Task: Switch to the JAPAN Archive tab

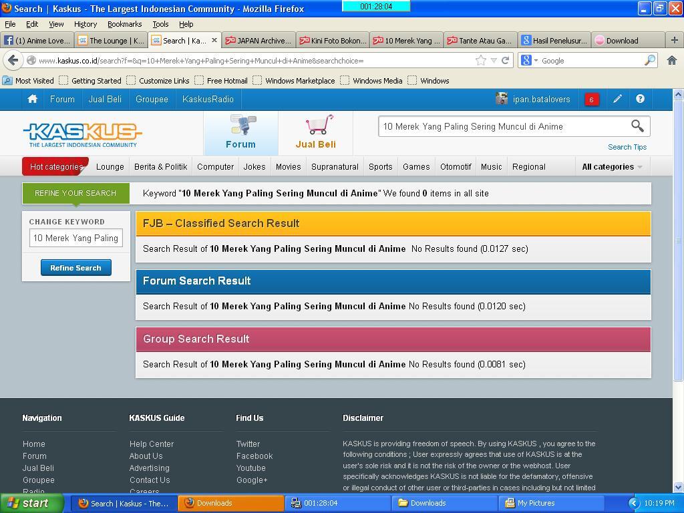Action: 259,40
